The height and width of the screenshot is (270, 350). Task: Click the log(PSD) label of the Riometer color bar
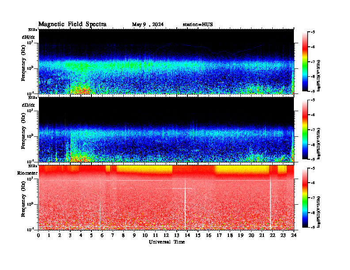point(319,212)
